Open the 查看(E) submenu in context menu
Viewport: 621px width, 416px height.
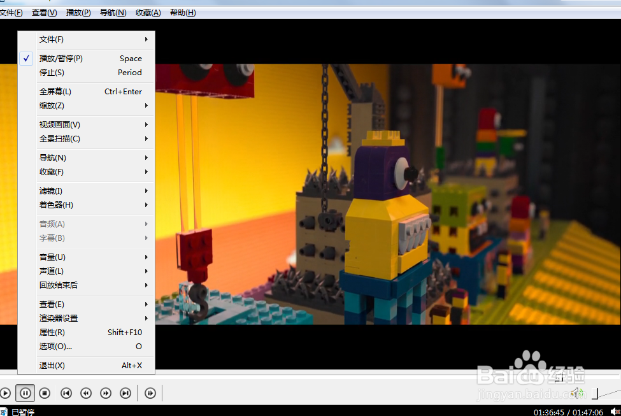tap(87, 305)
